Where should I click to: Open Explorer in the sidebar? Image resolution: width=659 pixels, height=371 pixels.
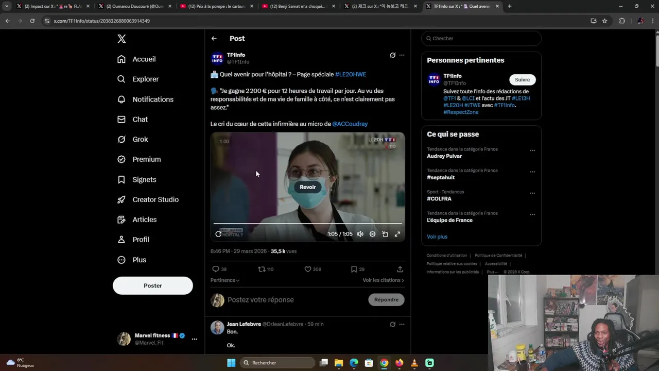138,79
